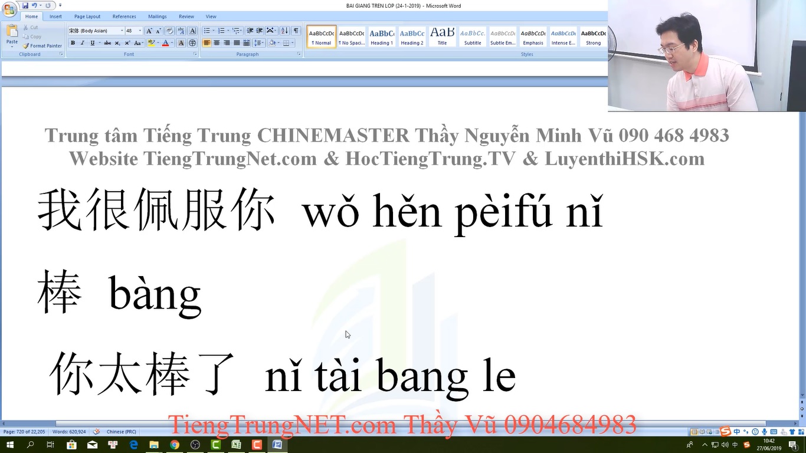Viewport: 806px width, 453px height.
Task: Click the red font color swatch
Action: (x=165, y=43)
